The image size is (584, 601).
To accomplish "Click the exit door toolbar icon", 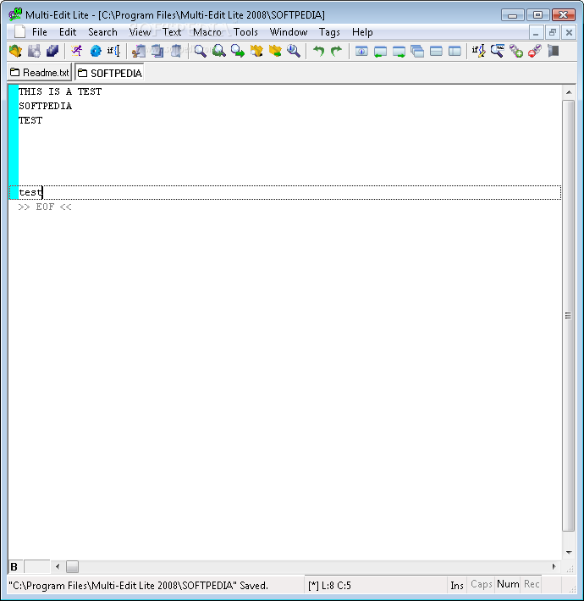I will click(554, 51).
